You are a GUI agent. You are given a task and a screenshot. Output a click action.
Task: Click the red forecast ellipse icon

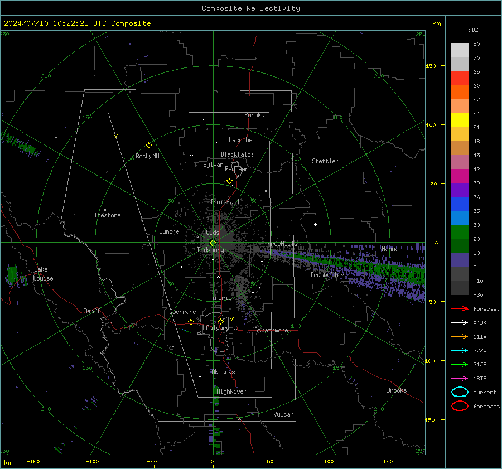[x=460, y=406]
